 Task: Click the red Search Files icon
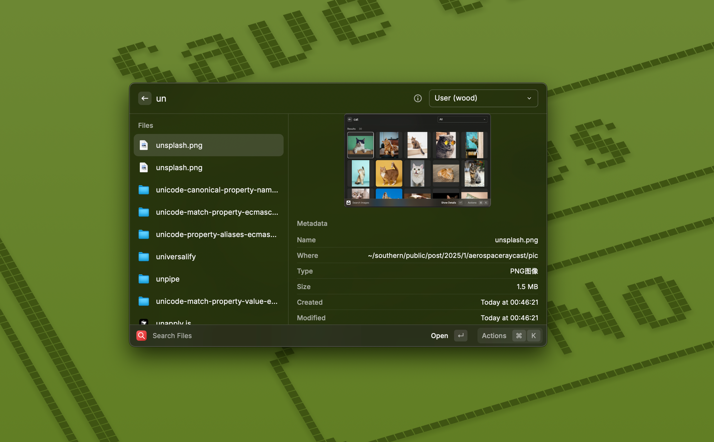coord(142,336)
